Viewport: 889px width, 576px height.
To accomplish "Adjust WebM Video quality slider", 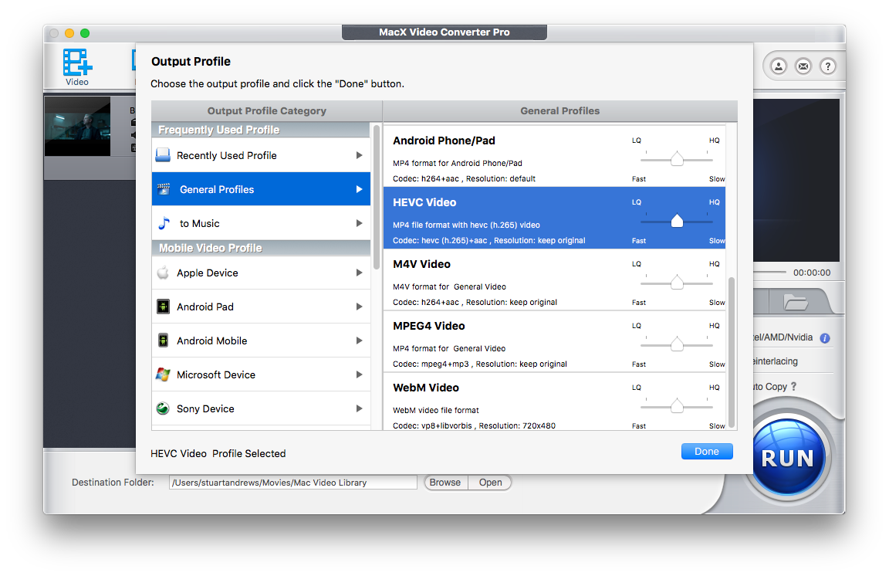I will pos(676,406).
